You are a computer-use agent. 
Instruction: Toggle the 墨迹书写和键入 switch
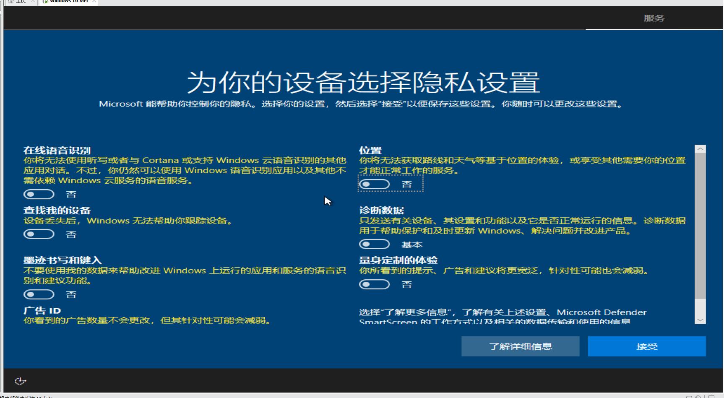tap(39, 294)
